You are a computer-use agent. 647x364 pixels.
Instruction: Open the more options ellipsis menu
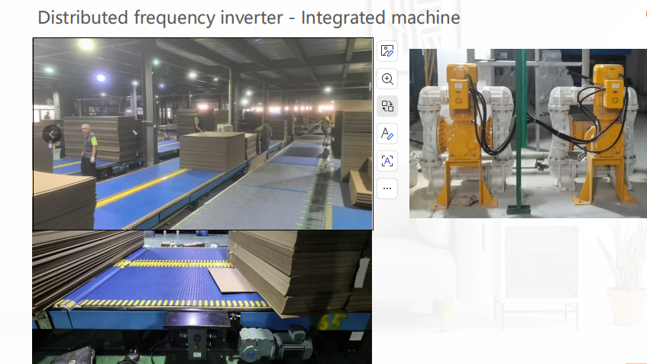[387, 188]
